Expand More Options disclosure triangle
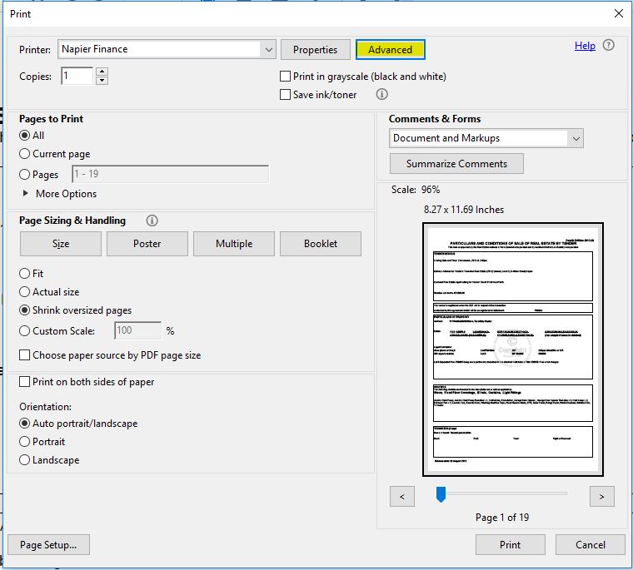Screen dimensions: 633x570 pyautogui.click(x=26, y=194)
